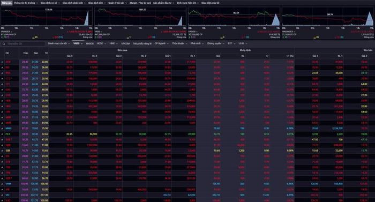Click the pin icon beside PLX

coord(2,134)
